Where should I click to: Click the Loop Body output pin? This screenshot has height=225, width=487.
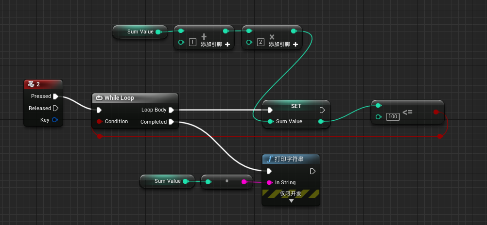pos(171,110)
